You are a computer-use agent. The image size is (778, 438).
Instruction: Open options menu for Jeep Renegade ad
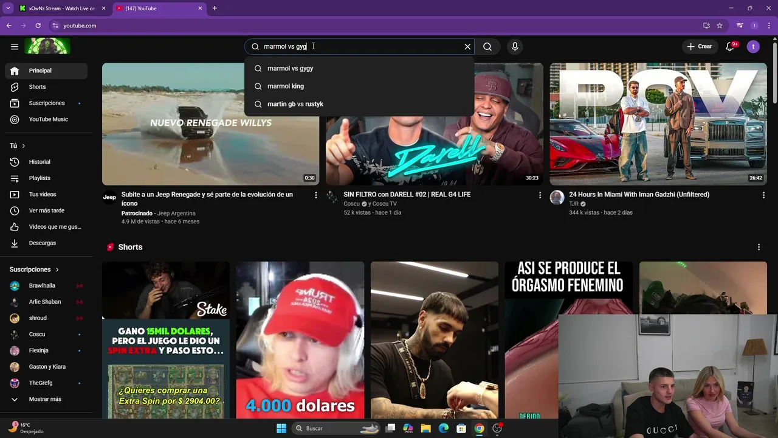pos(315,195)
